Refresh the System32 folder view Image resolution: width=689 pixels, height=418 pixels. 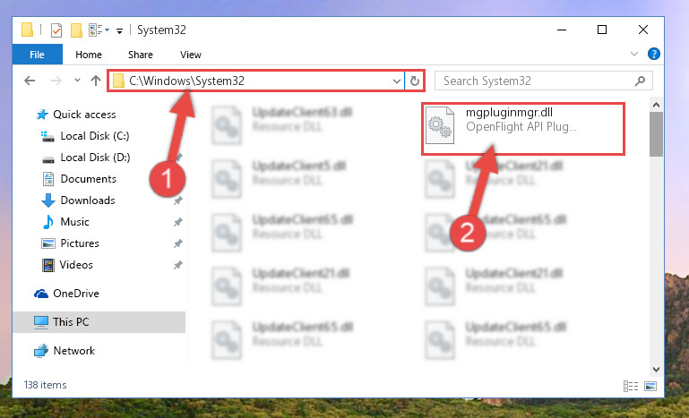[414, 81]
